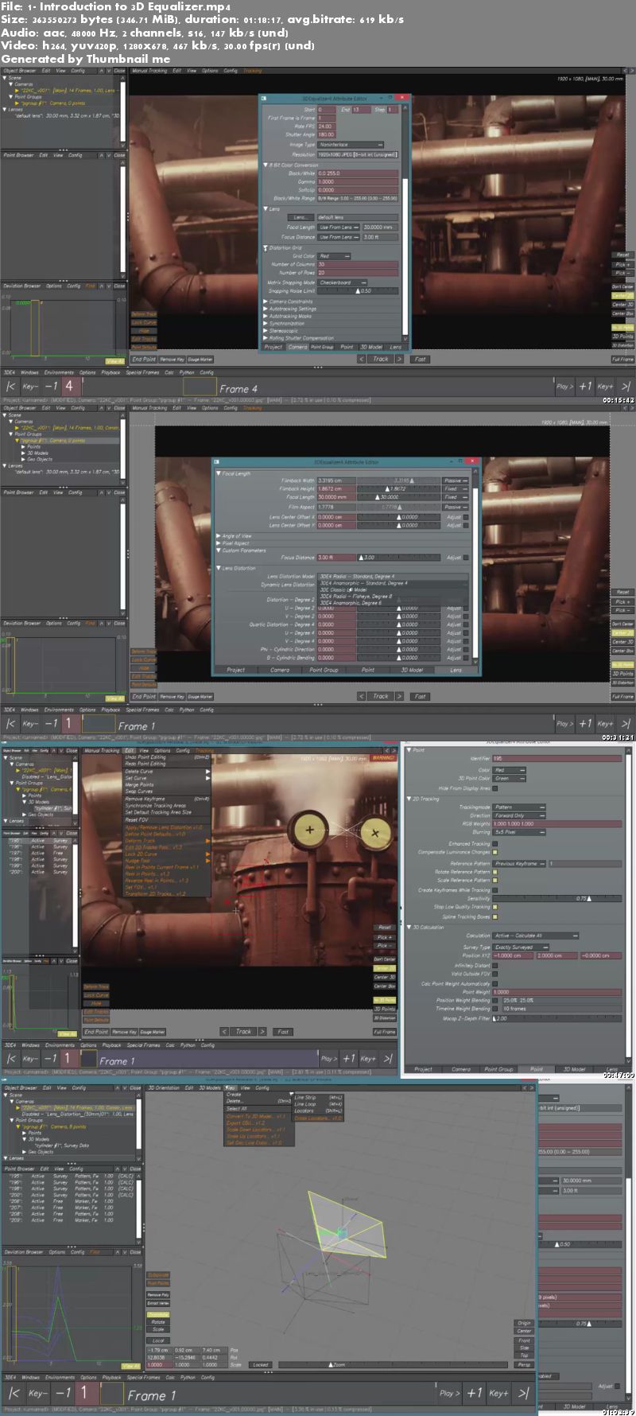Choose Merge Points from Edit menu
Viewport: 636px width, 1416px height.
[139, 784]
